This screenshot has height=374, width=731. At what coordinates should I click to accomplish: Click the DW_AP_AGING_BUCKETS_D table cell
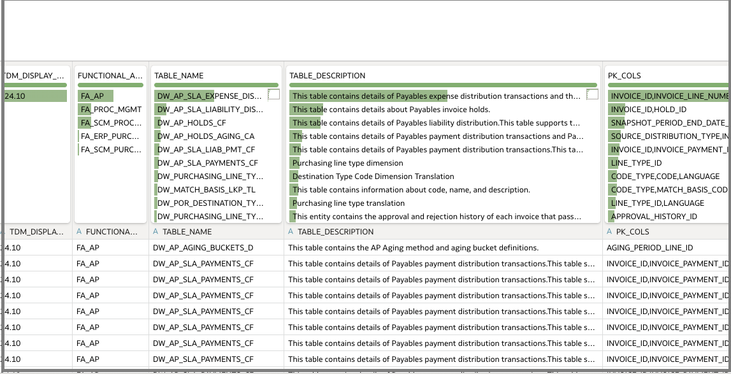pos(203,248)
